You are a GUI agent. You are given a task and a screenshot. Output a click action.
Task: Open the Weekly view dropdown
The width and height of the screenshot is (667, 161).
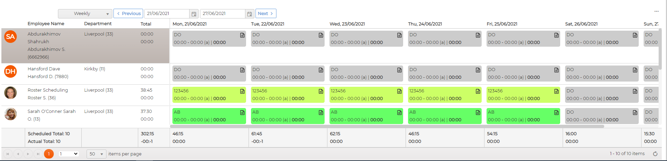(85, 14)
